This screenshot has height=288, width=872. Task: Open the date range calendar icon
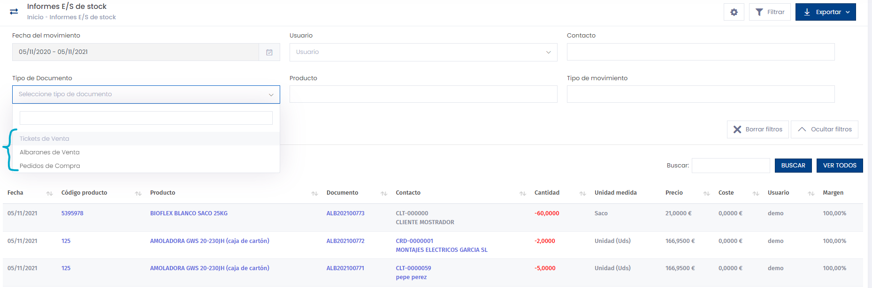click(x=269, y=52)
